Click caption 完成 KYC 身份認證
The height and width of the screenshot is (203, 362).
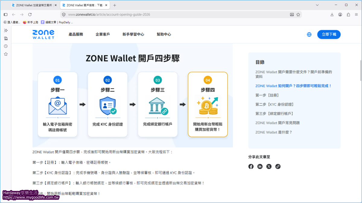108,124
